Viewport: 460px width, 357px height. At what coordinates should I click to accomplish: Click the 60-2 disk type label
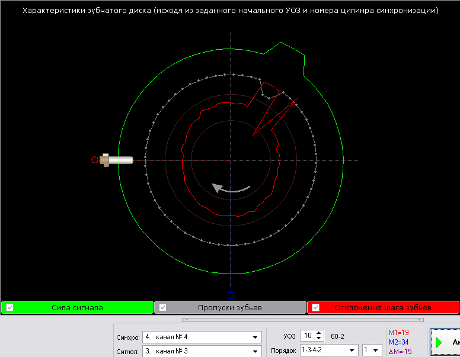click(x=337, y=336)
